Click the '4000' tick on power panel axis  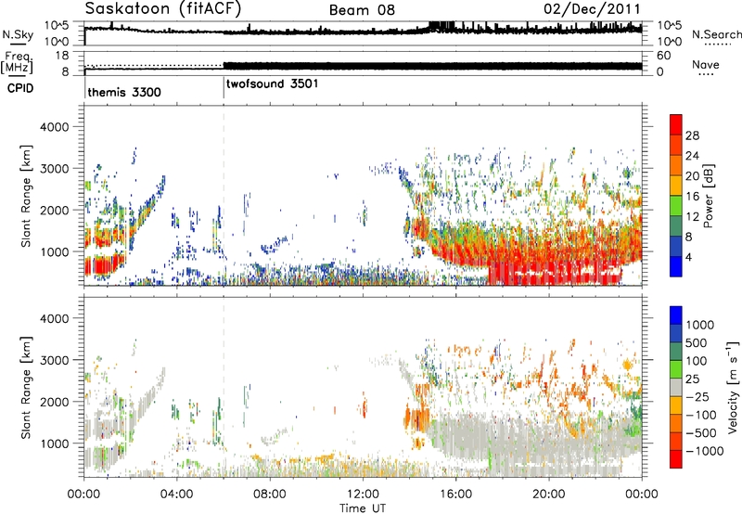pyautogui.click(x=54, y=127)
